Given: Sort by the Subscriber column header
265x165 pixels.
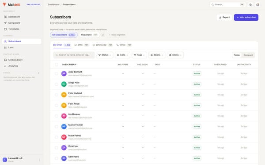Looking at the screenshot, I should pyautogui.click(x=69, y=65).
